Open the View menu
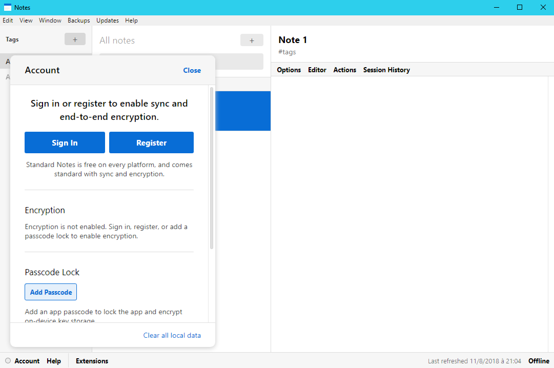Viewport: 554px width, 368px height. coord(26,21)
